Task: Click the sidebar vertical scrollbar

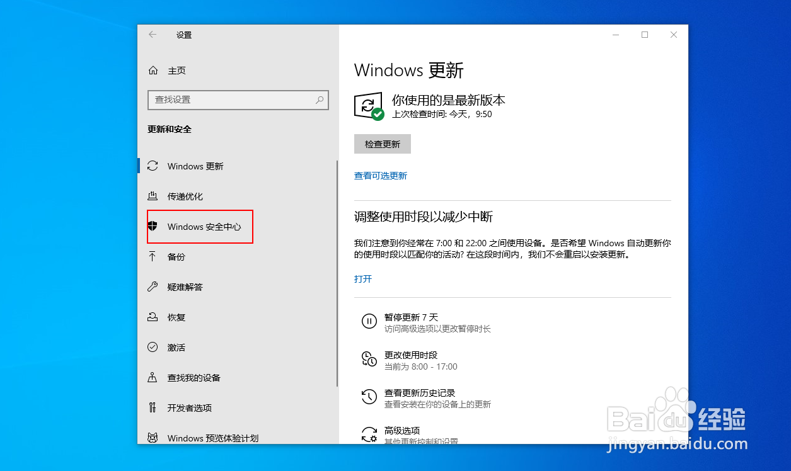Action: point(337,272)
